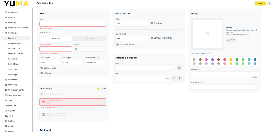Click the Staff icon in sidebar
Image resolution: width=275 pixels, height=132 pixels.
point(6,100)
